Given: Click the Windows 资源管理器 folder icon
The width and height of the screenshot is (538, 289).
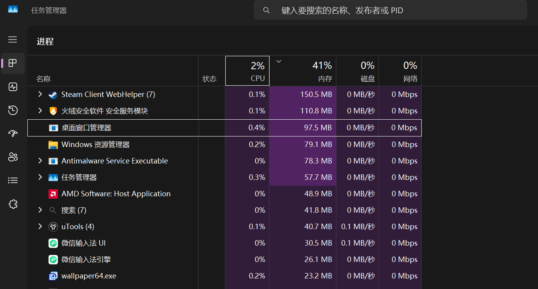Looking at the screenshot, I should [x=53, y=145].
